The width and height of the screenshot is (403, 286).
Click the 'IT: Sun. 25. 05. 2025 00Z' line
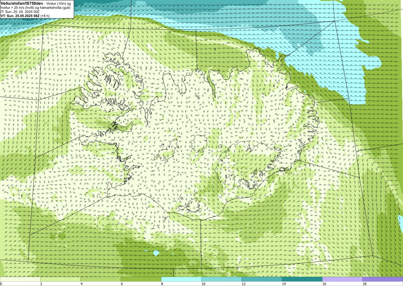(20, 12)
